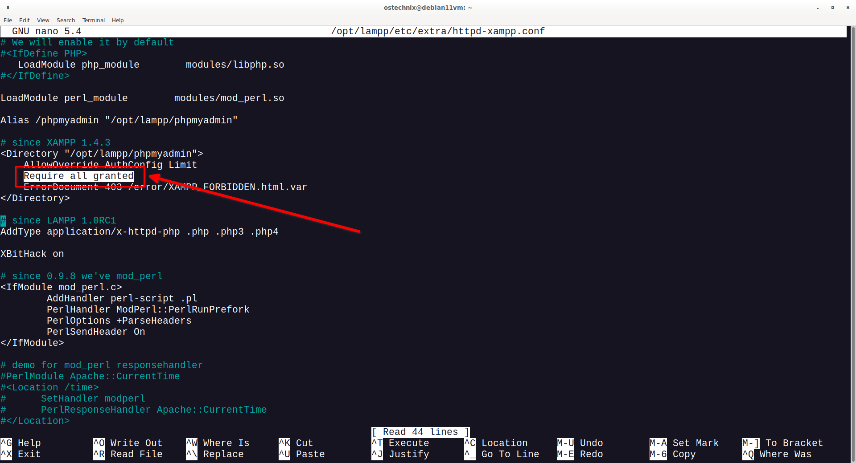Open the View menu
This screenshot has width=856, height=463.
coord(43,20)
